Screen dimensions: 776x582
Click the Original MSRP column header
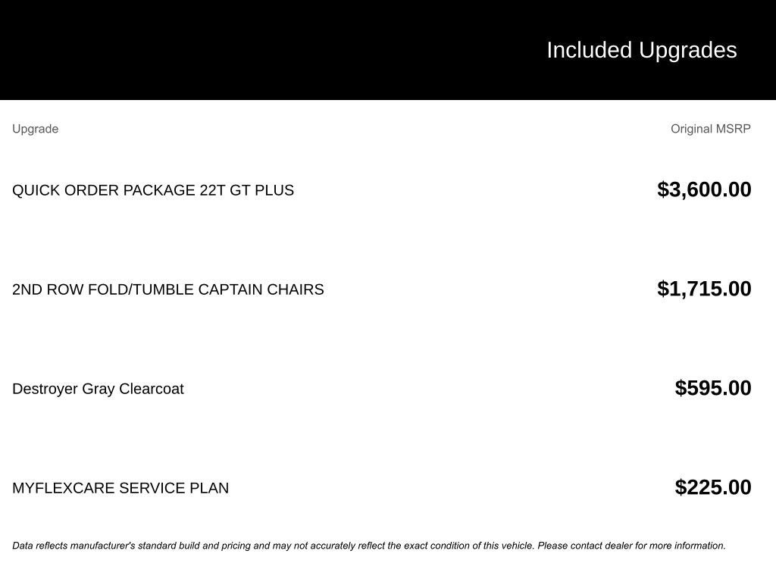pos(710,129)
